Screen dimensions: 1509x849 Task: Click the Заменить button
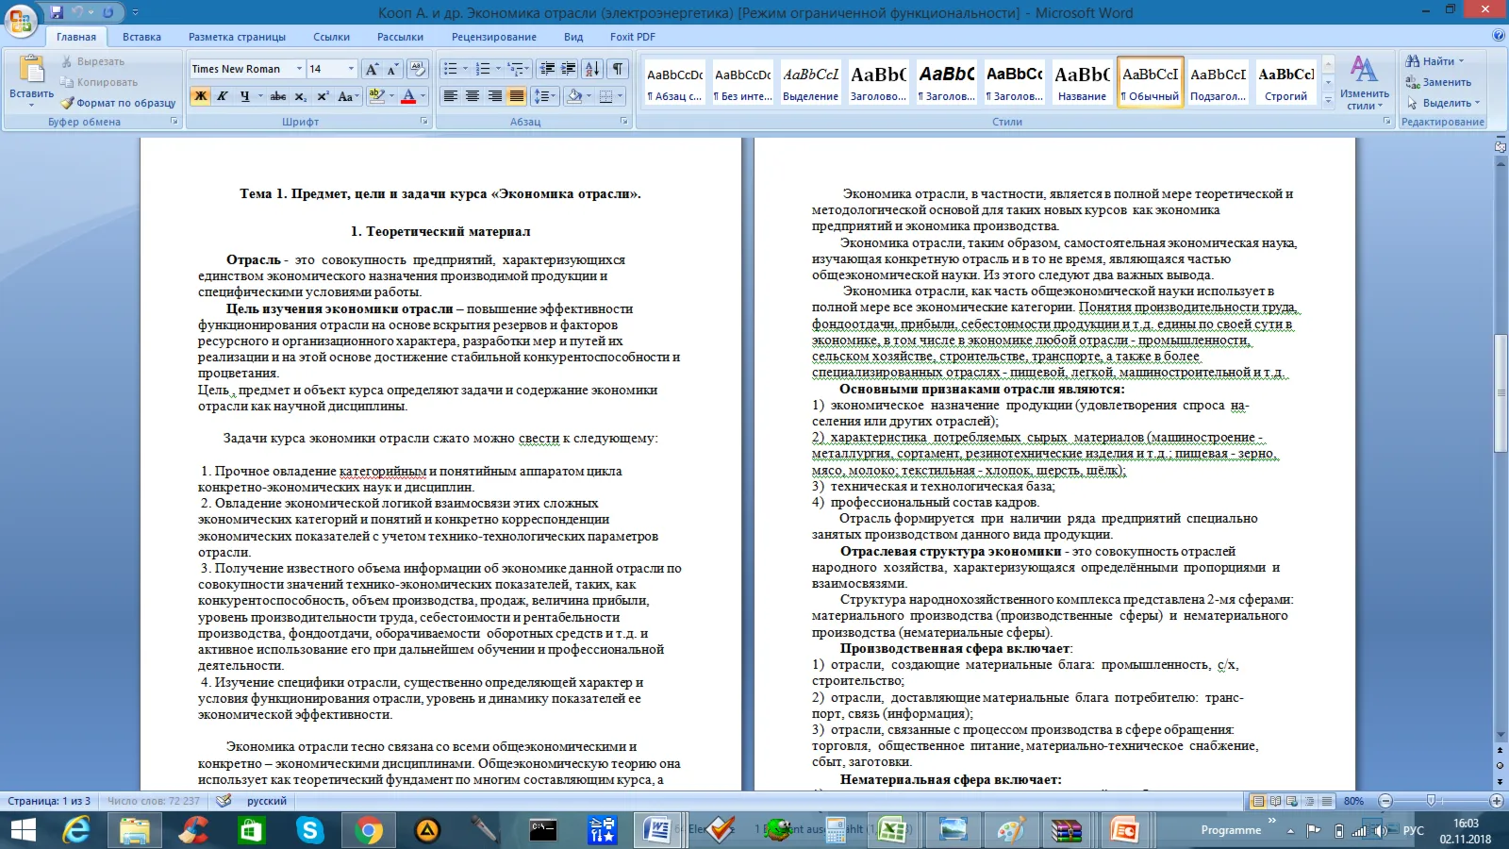tap(1438, 82)
